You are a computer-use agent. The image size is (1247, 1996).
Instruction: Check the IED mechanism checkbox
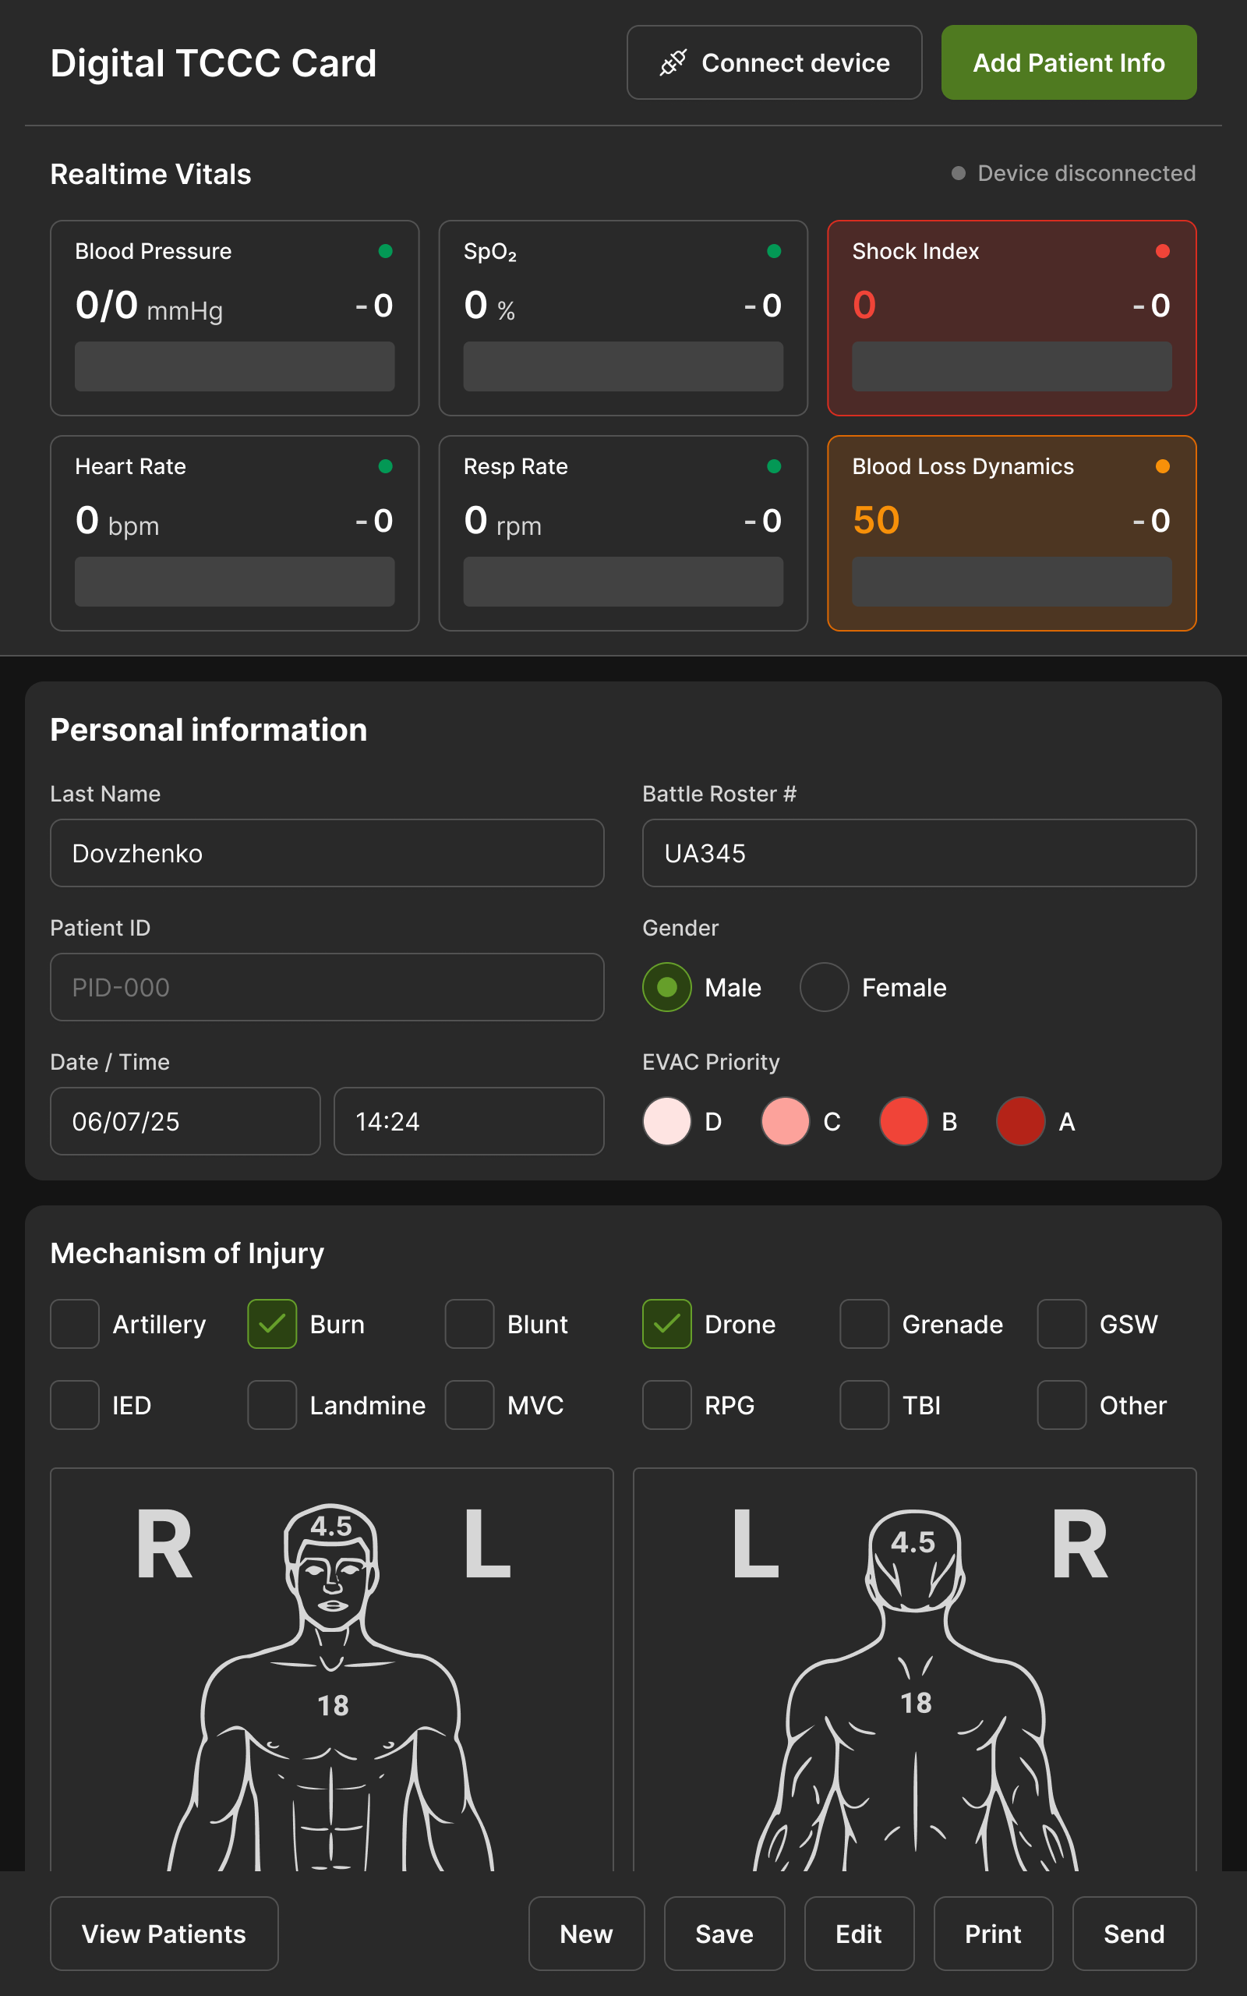pos(75,1405)
